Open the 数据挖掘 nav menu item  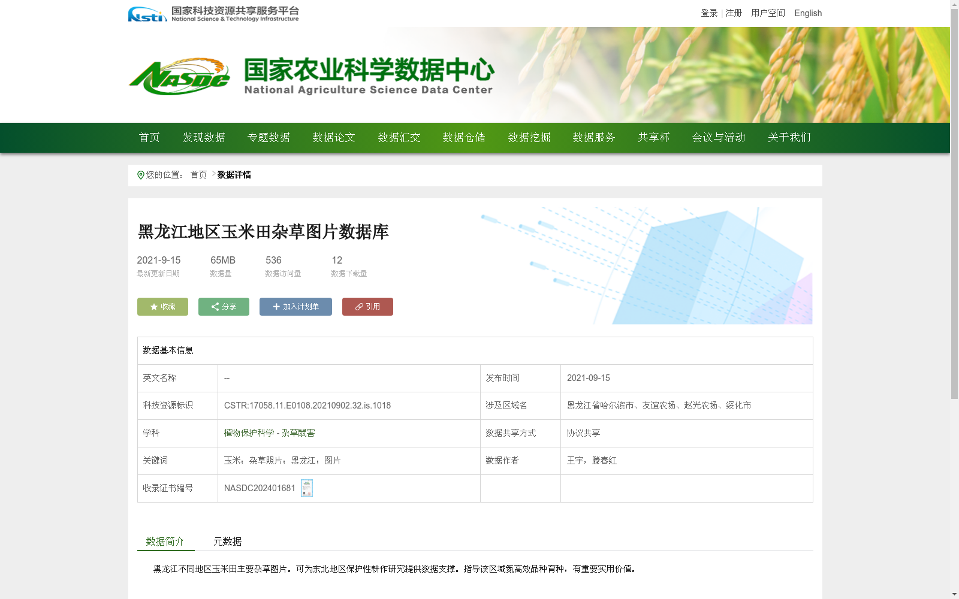pyautogui.click(x=529, y=138)
